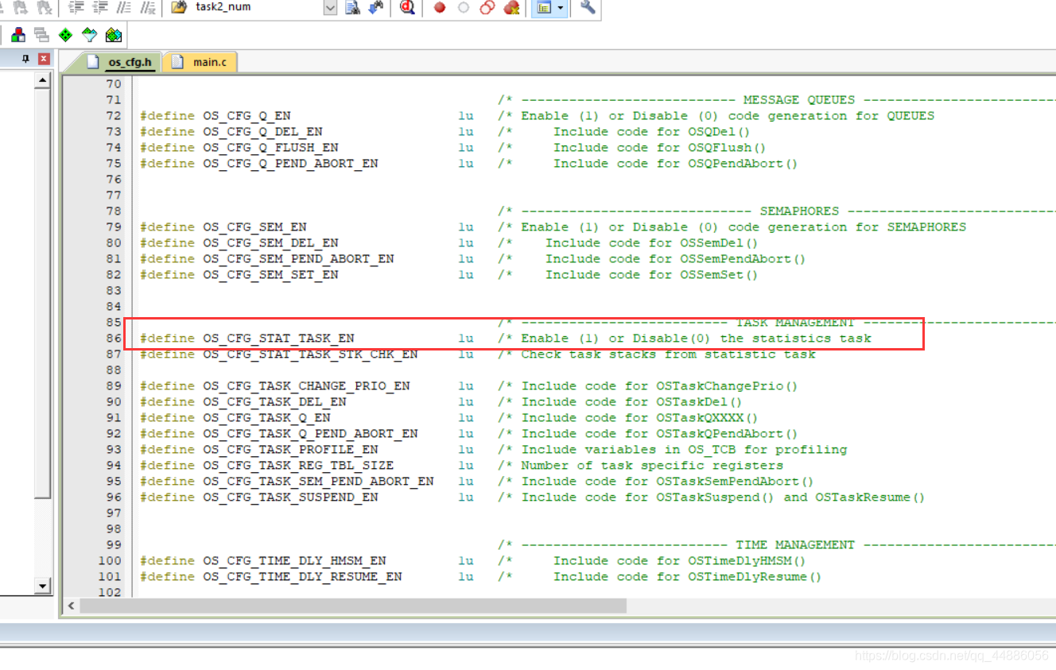Toggle the side panel pin icon
Image resolution: width=1056 pixels, height=670 pixels.
[x=26, y=59]
